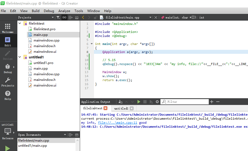Click the Filter input in Application Output
248x151 pixels.
point(184,102)
